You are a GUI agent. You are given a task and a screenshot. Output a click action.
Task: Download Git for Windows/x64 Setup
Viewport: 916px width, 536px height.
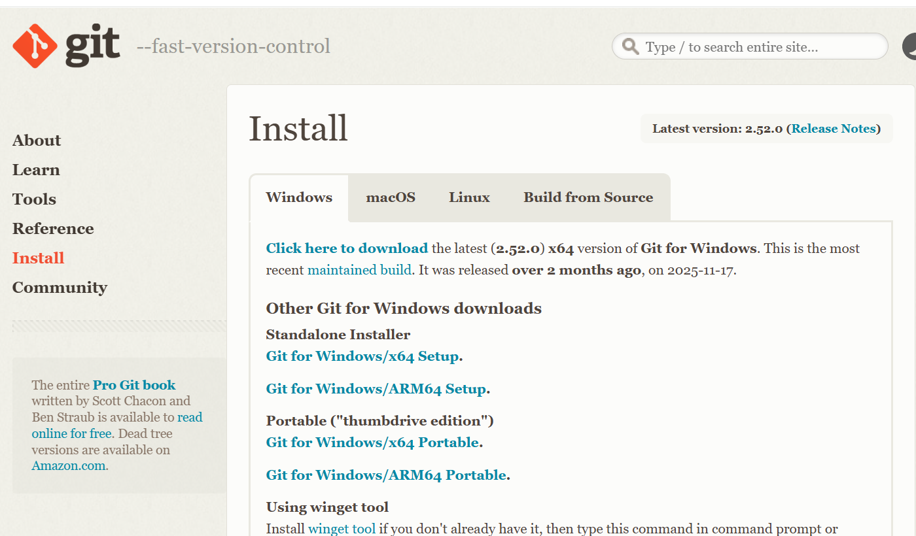(x=362, y=356)
